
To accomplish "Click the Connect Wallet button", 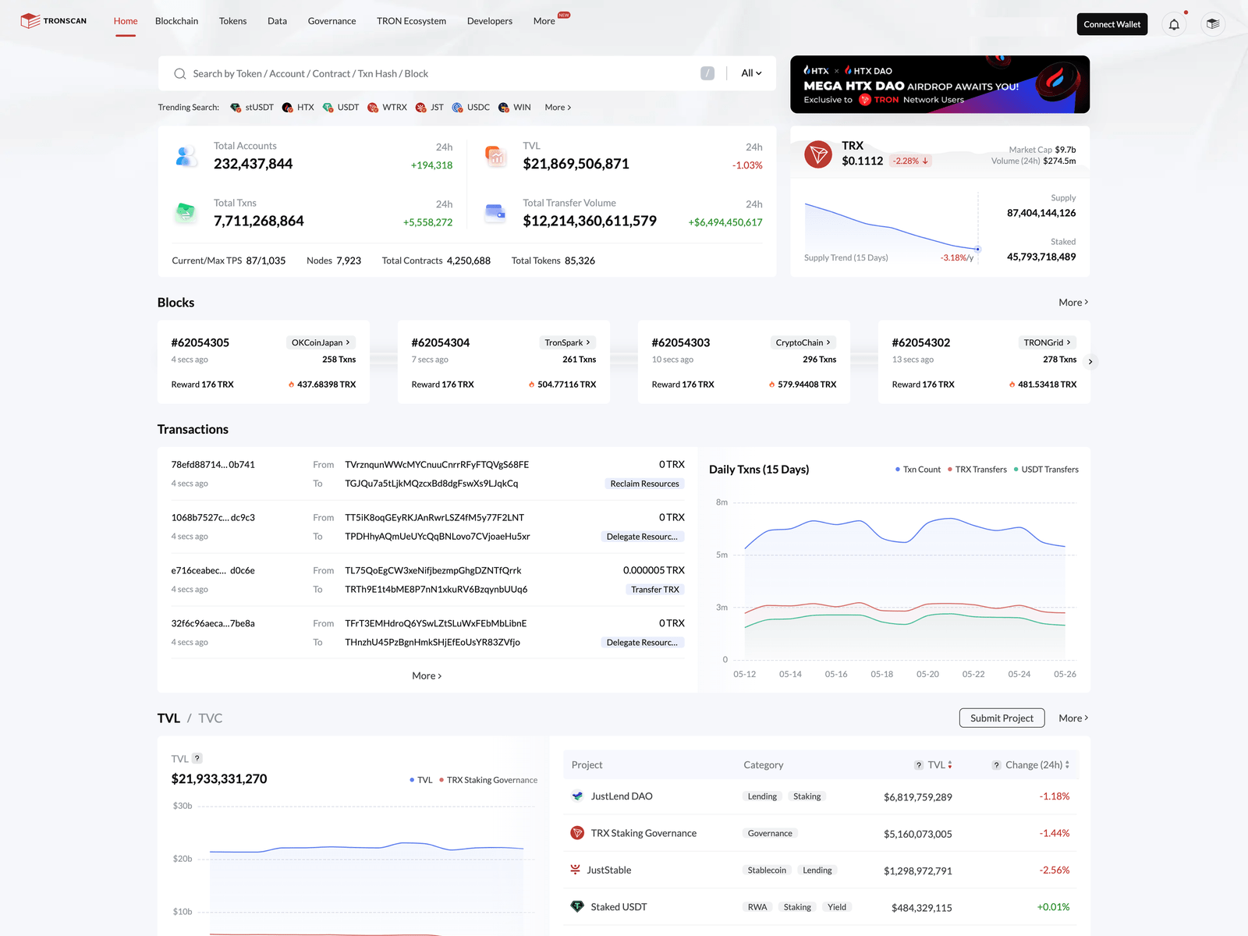I will (x=1111, y=24).
